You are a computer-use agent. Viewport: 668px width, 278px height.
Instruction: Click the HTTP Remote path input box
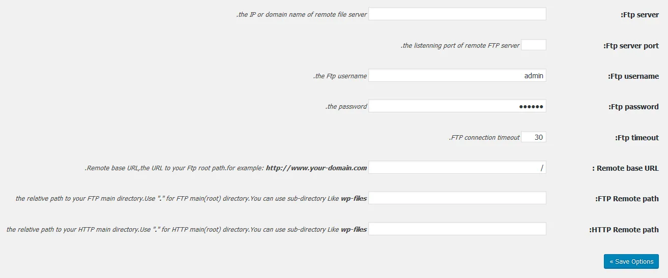[x=457, y=229]
